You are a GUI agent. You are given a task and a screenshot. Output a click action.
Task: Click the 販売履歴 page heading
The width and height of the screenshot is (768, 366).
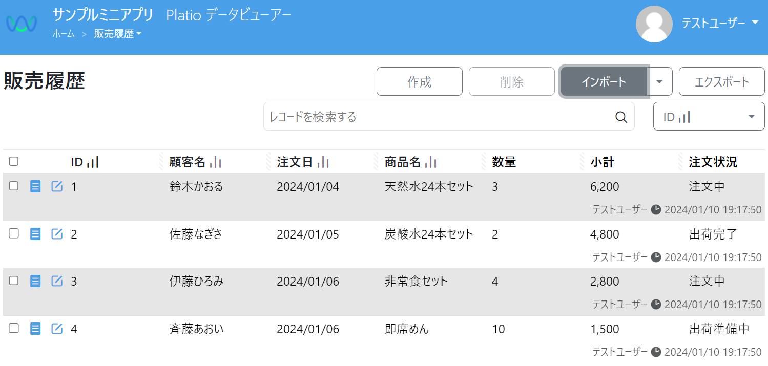click(x=45, y=81)
